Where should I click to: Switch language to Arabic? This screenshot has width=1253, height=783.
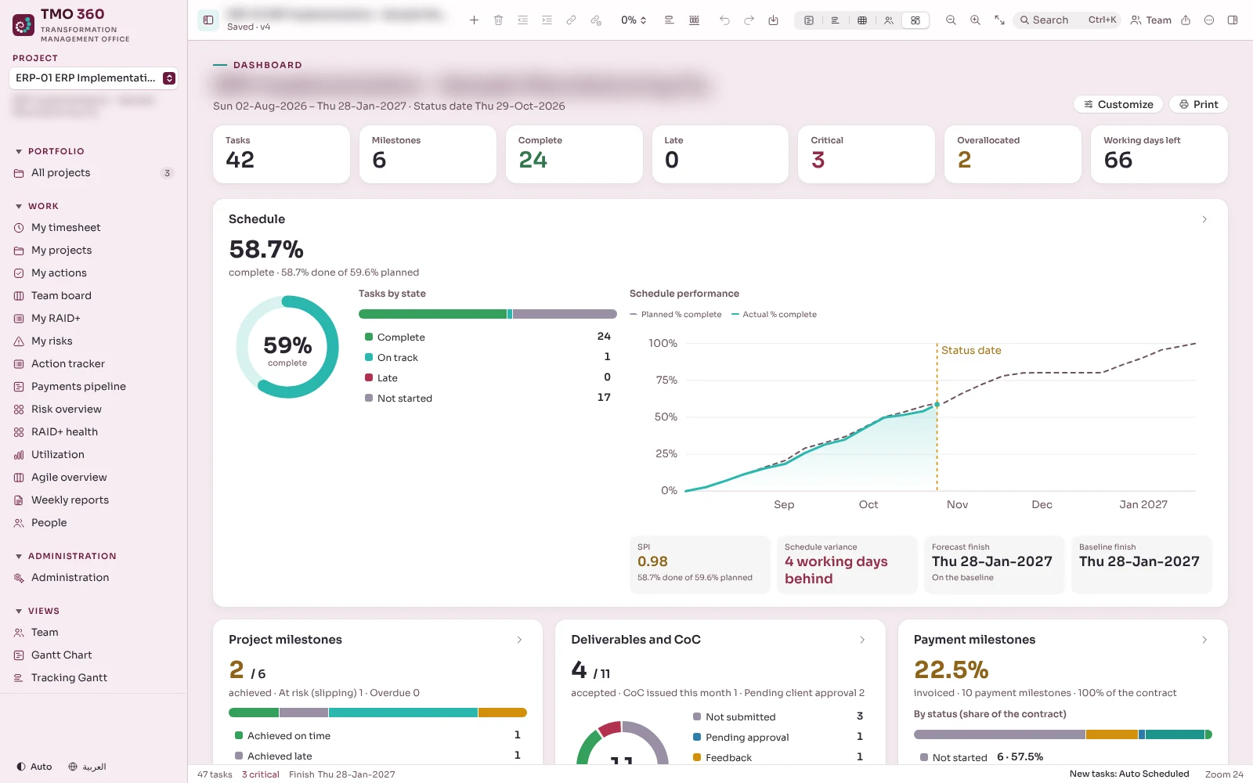coord(87,767)
